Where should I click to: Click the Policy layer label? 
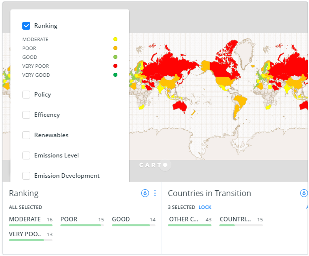43,95
